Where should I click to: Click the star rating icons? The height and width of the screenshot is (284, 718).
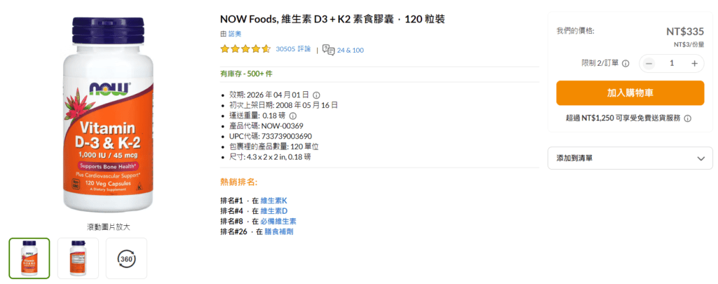(245, 49)
